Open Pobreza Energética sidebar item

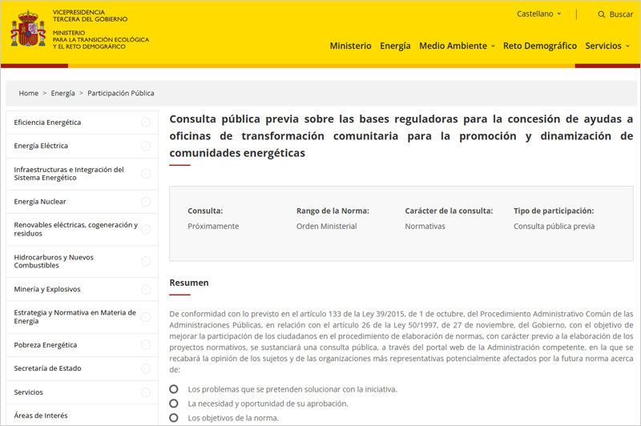point(46,345)
